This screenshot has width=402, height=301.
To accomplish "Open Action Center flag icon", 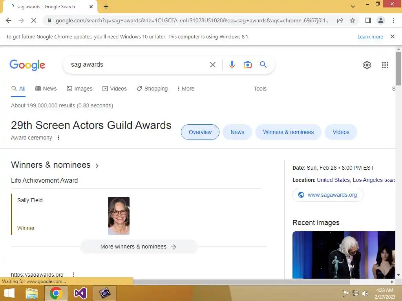I will (346, 293).
